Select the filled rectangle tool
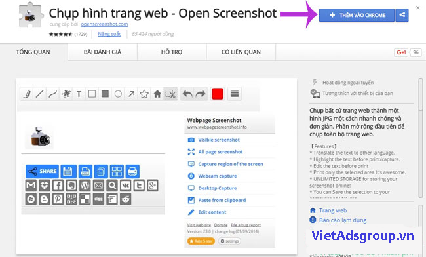 [105, 94]
